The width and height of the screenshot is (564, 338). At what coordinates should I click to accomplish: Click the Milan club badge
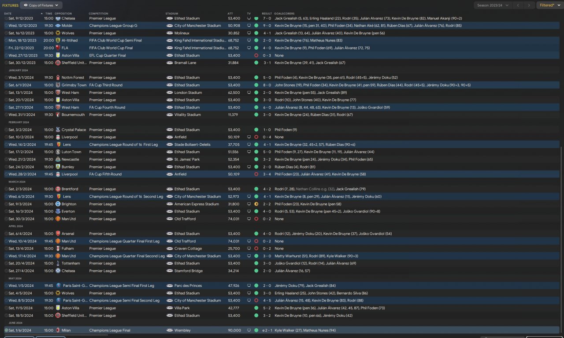(x=58, y=330)
